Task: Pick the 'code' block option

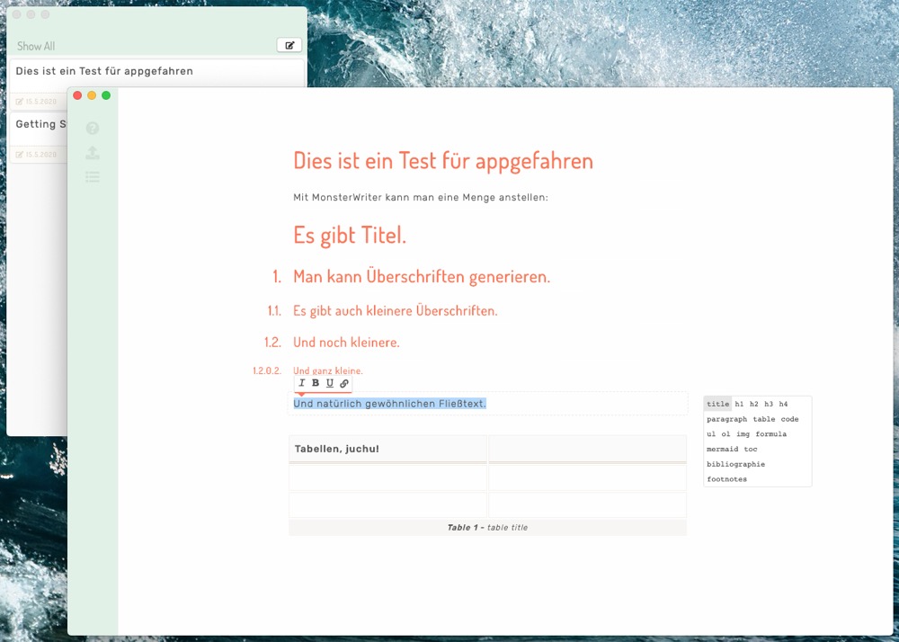Action: [x=789, y=419]
